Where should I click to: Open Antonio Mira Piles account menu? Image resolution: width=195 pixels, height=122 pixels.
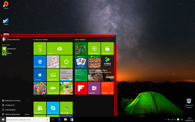[11, 40]
